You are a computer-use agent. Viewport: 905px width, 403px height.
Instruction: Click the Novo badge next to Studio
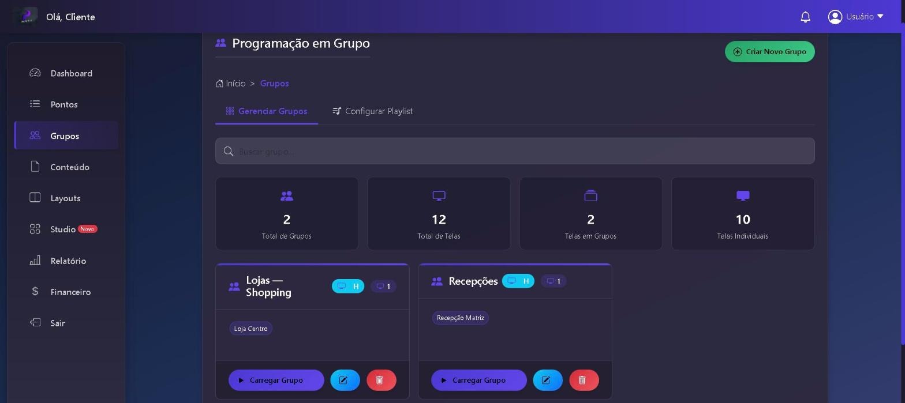tap(88, 229)
